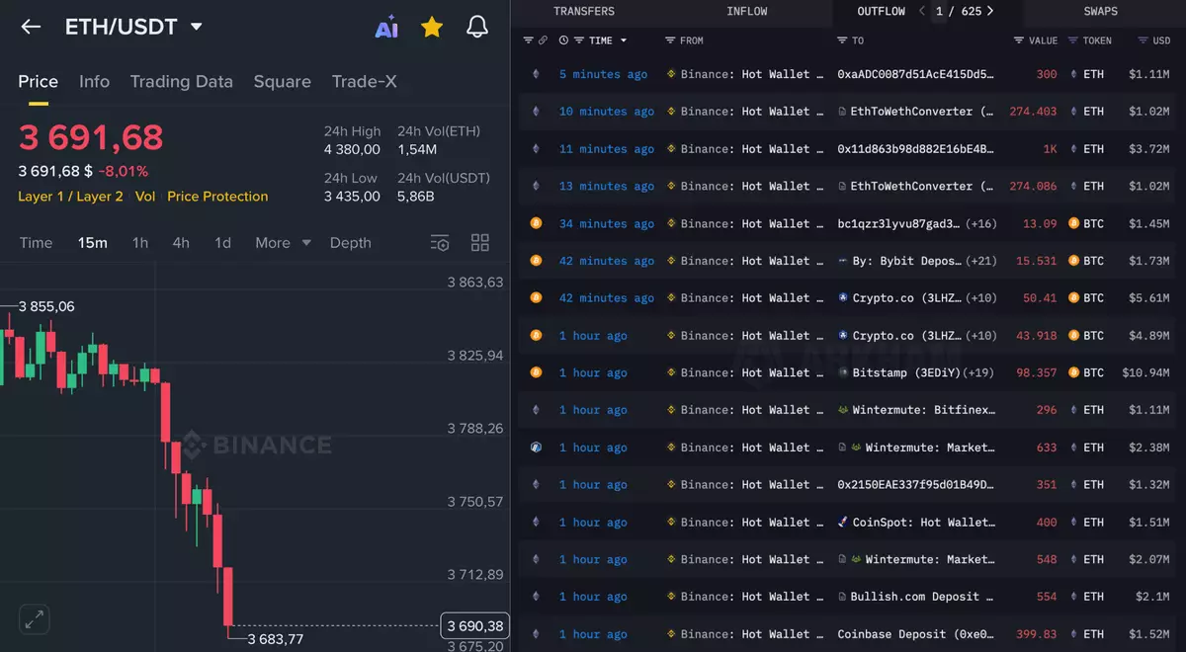
Task: Open the chart grid layout icon
Action: click(x=480, y=243)
